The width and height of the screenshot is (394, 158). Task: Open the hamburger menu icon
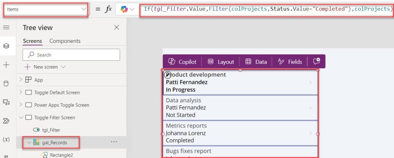click(x=6, y=27)
